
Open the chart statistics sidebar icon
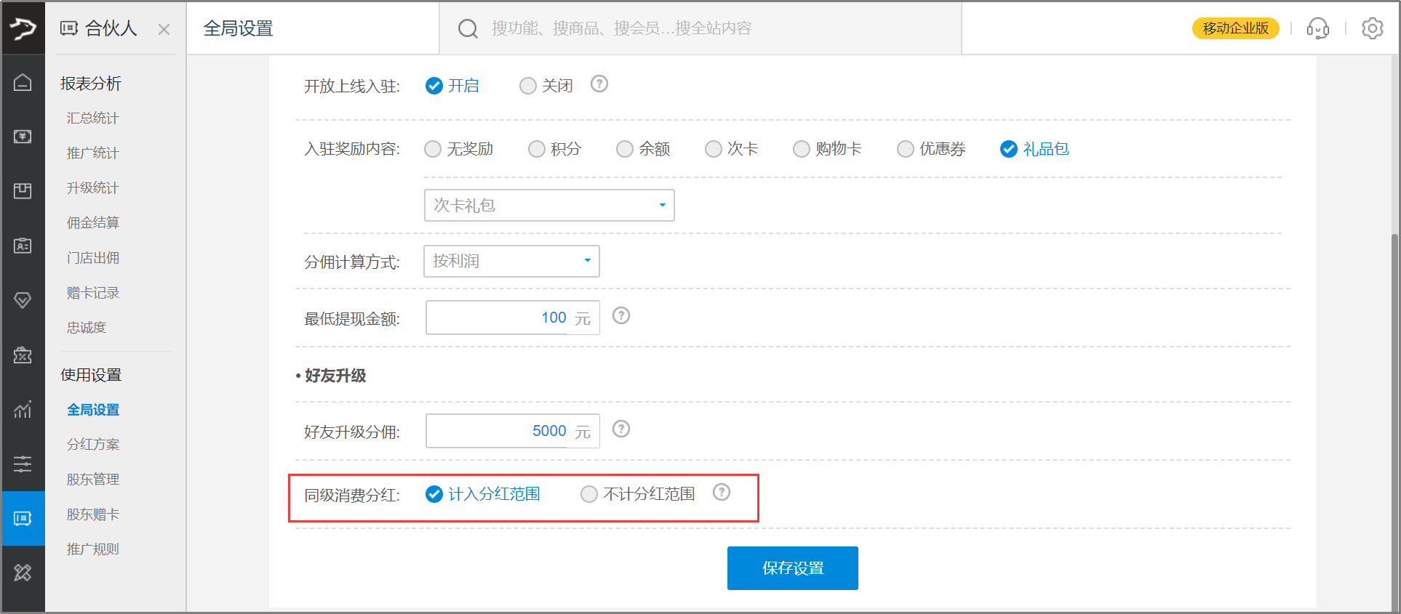pos(23,410)
